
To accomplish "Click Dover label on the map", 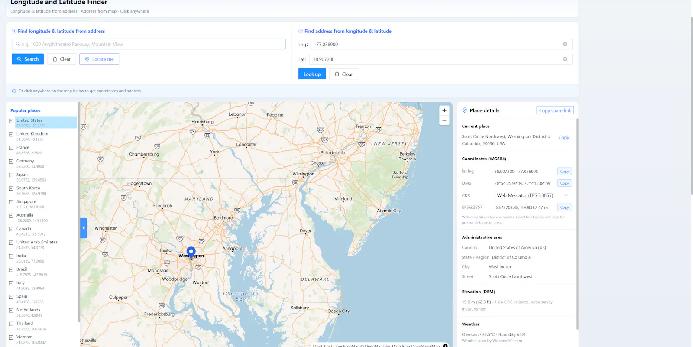I will pos(305,231).
